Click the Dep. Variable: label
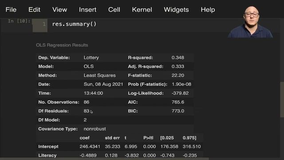Screen dimensions: 284x160 point(54,58)
